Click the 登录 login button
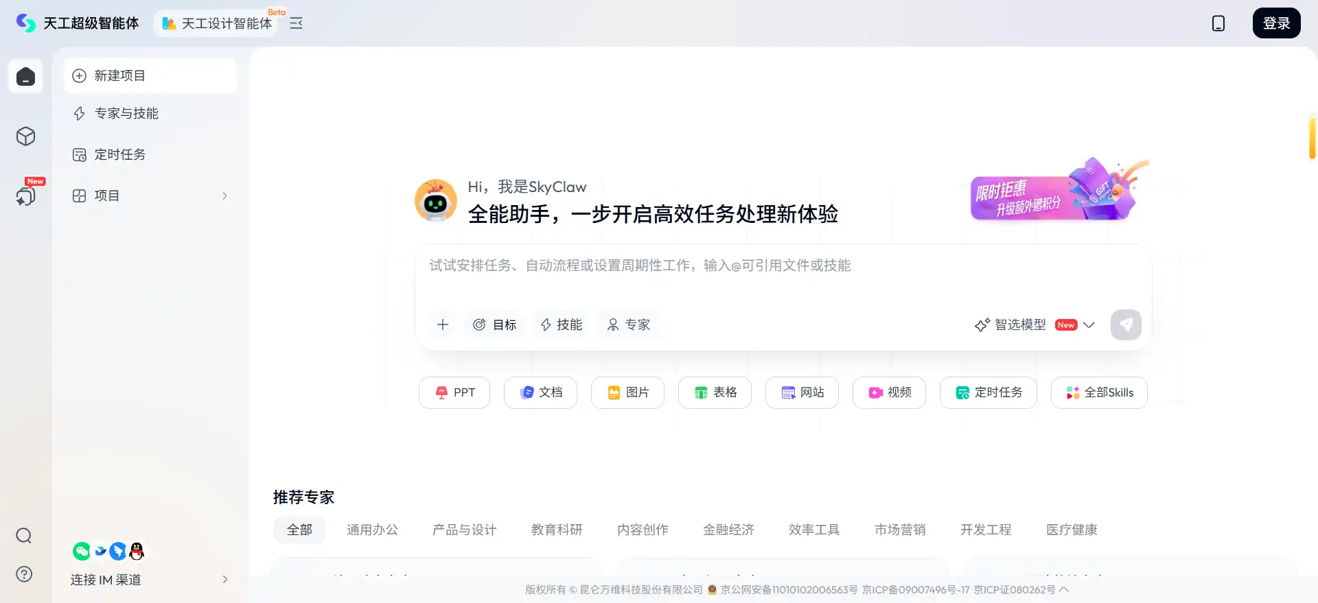The width and height of the screenshot is (1318, 603). click(1276, 23)
